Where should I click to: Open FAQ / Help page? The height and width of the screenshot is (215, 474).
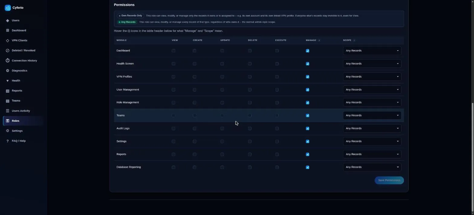23,141
